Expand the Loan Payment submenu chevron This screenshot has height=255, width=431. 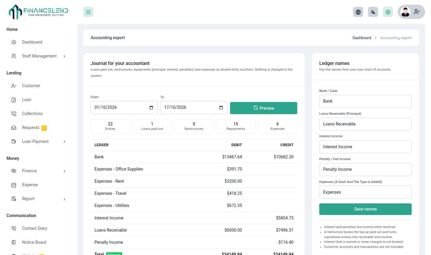[65, 142]
